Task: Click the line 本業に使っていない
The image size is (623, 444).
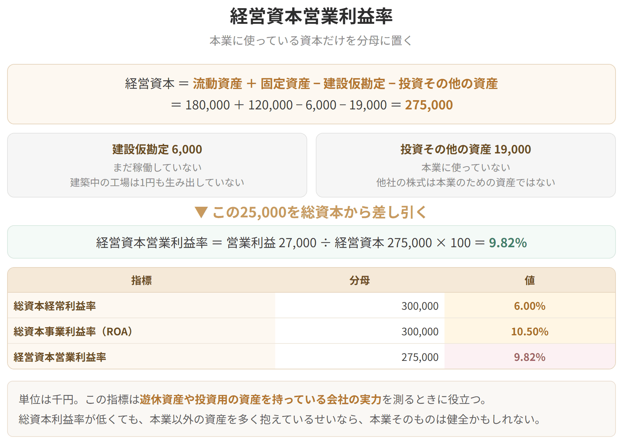Action: pos(466,167)
